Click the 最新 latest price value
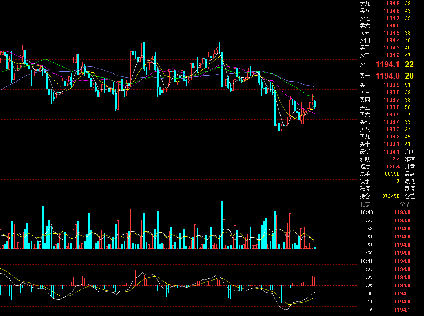The image size is (424, 316). tap(391, 152)
